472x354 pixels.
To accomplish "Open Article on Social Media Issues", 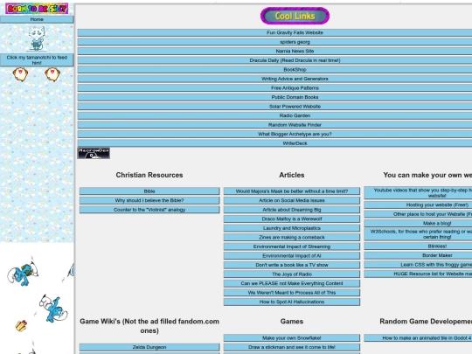I will point(292,200).
